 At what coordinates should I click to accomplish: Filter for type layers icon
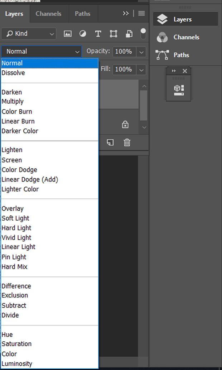click(x=98, y=34)
